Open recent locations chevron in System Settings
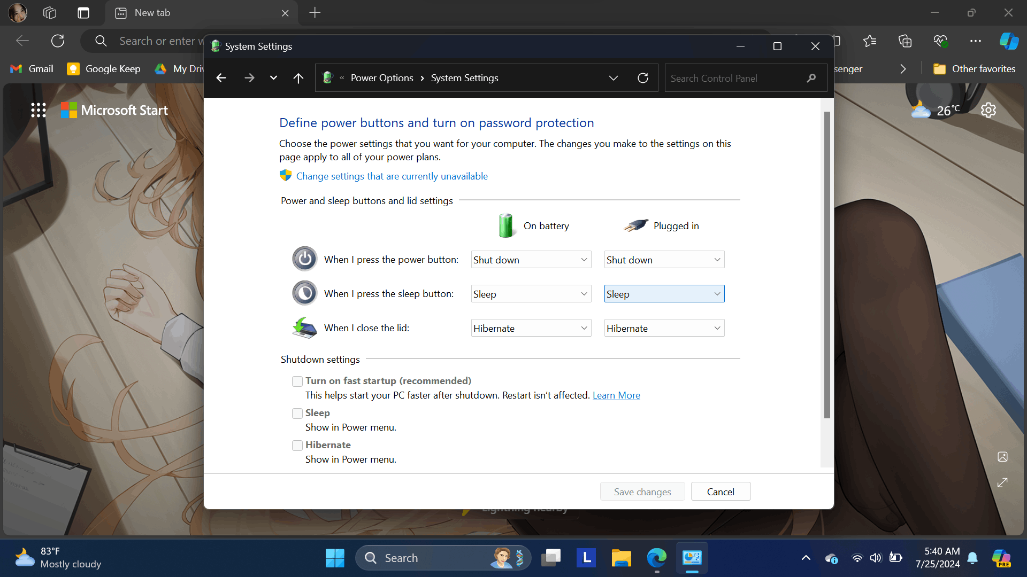The image size is (1027, 577). point(273,78)
